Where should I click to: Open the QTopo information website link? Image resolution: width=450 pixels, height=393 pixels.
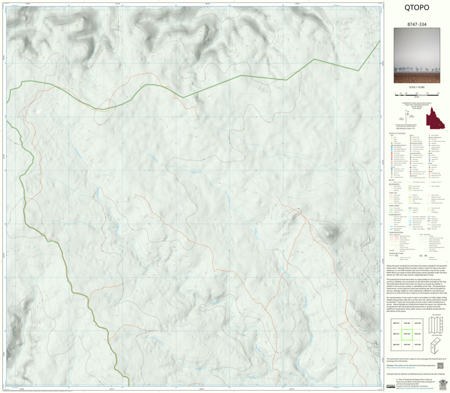point(400,367)
